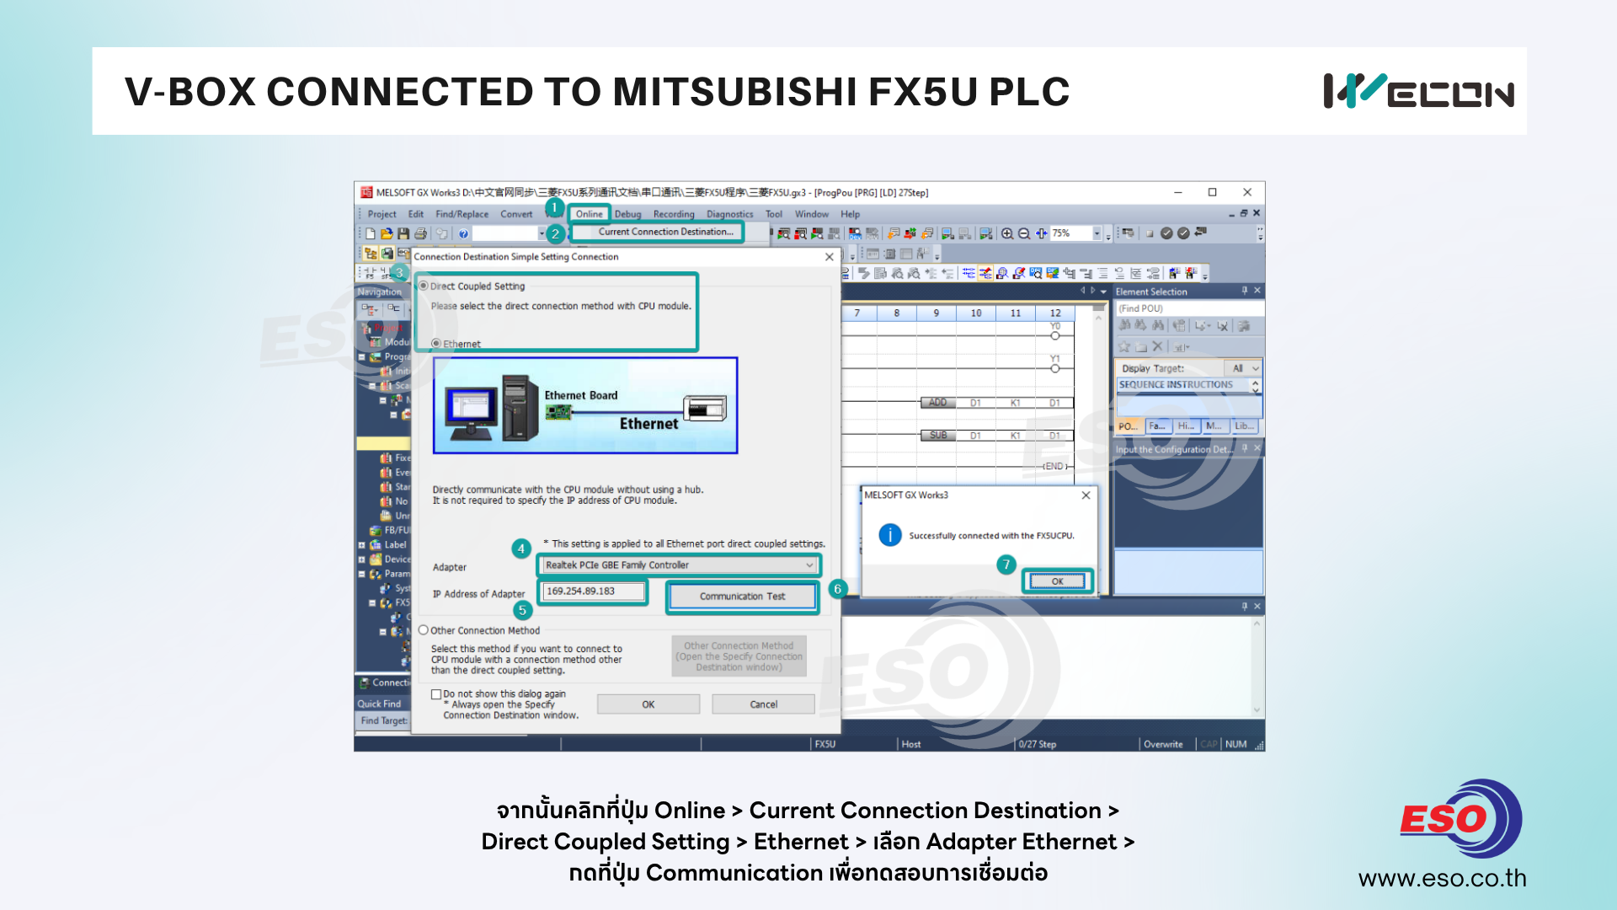The width and height of the screenshot is (1617, 910).
Task: Pin the Input the Configuration Detail panel
Action: 1245,449
